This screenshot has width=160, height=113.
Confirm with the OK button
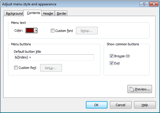coord(97,105)
